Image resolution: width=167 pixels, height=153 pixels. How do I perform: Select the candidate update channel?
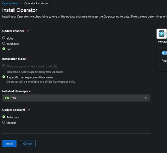(4, 43)
